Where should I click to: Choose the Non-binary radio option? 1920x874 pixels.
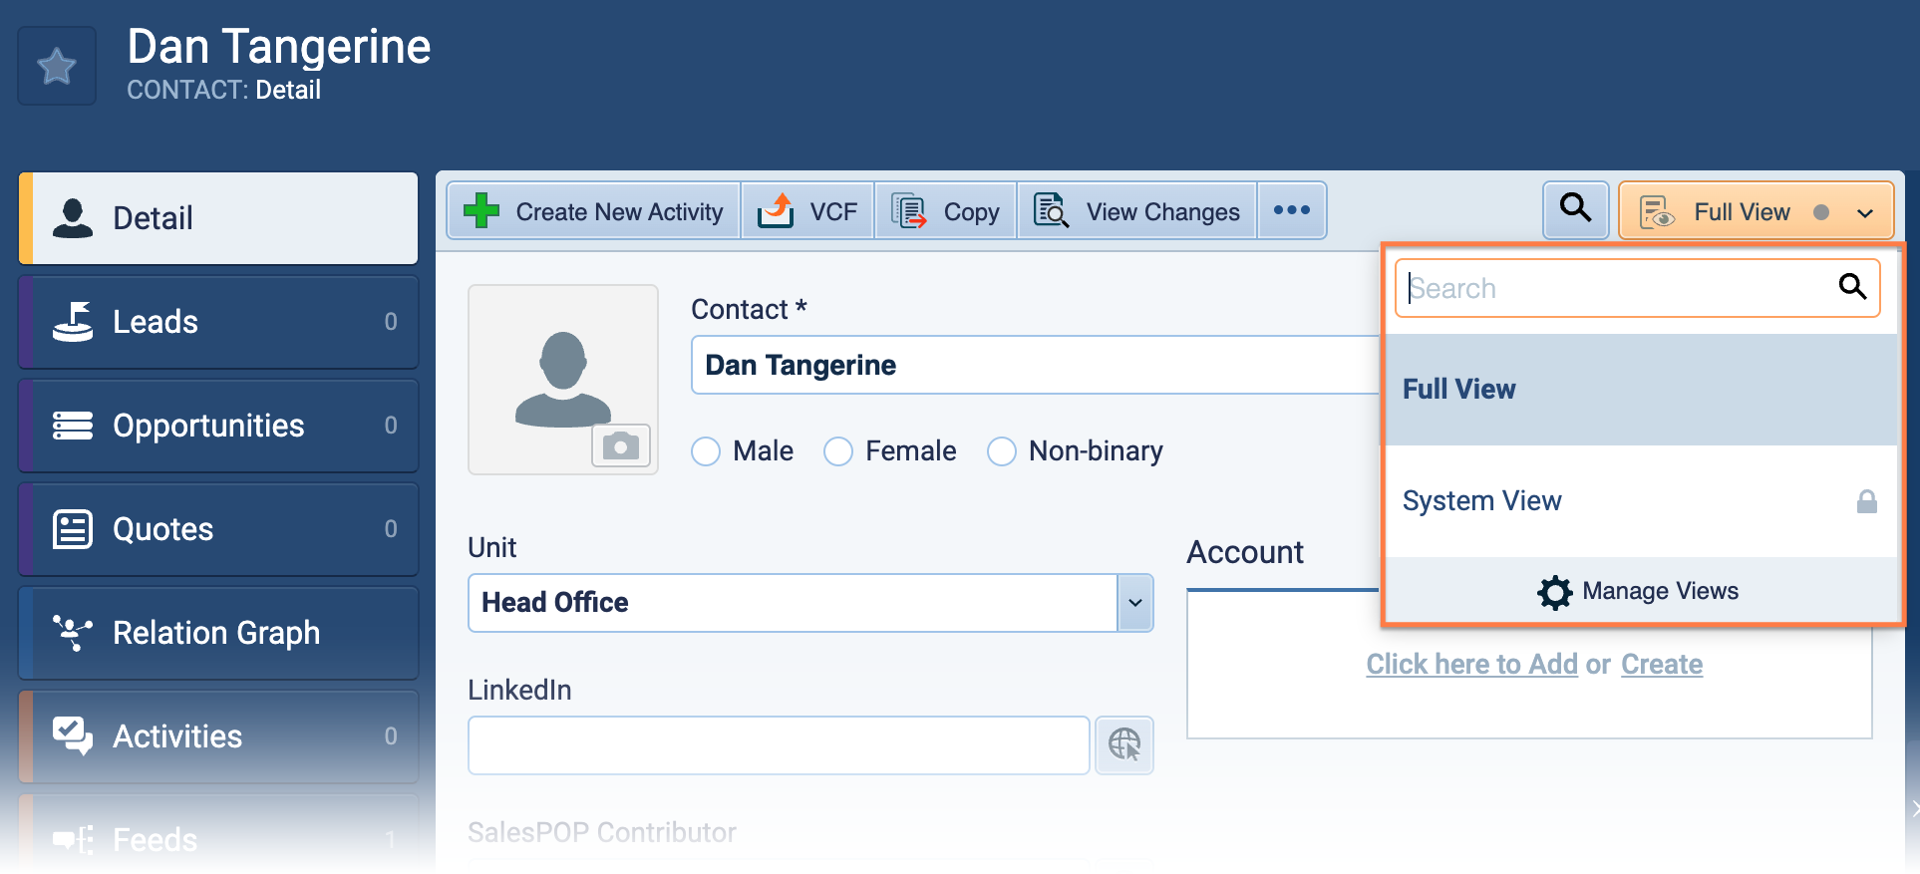tap(1001, 451)
